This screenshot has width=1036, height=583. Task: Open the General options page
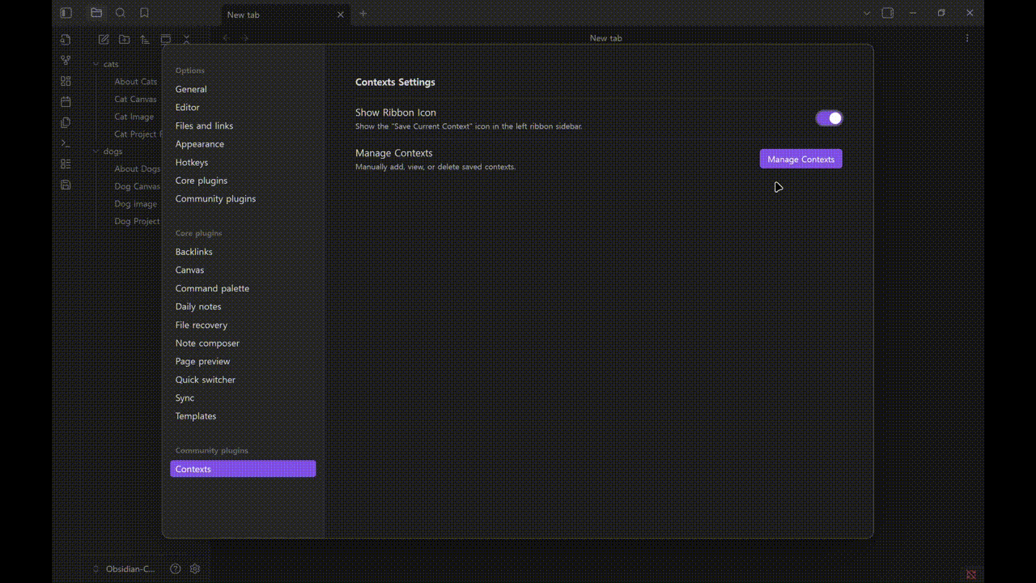(190, 89)
